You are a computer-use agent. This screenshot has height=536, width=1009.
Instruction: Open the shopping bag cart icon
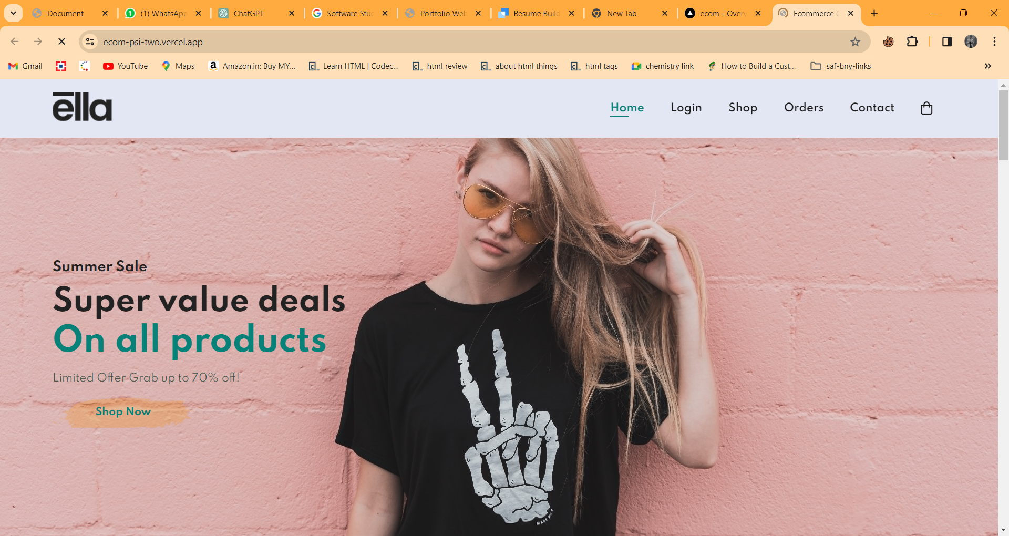pos(926,108)
